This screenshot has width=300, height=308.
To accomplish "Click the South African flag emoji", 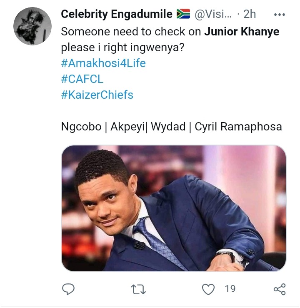I will (x=183, y=14).
